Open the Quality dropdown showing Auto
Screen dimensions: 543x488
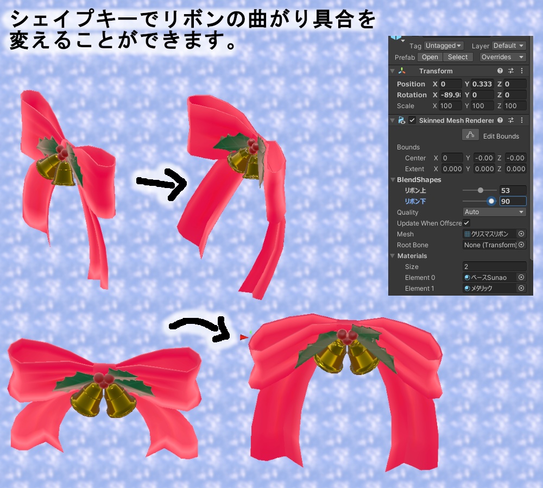tap(493, 212)
